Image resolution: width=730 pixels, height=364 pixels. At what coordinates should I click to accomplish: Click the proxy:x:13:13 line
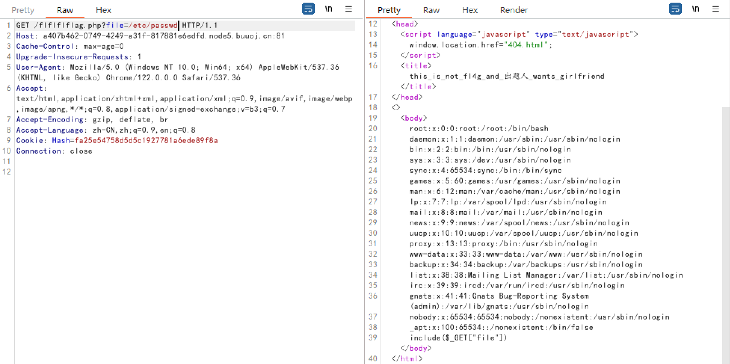[503, 244]
